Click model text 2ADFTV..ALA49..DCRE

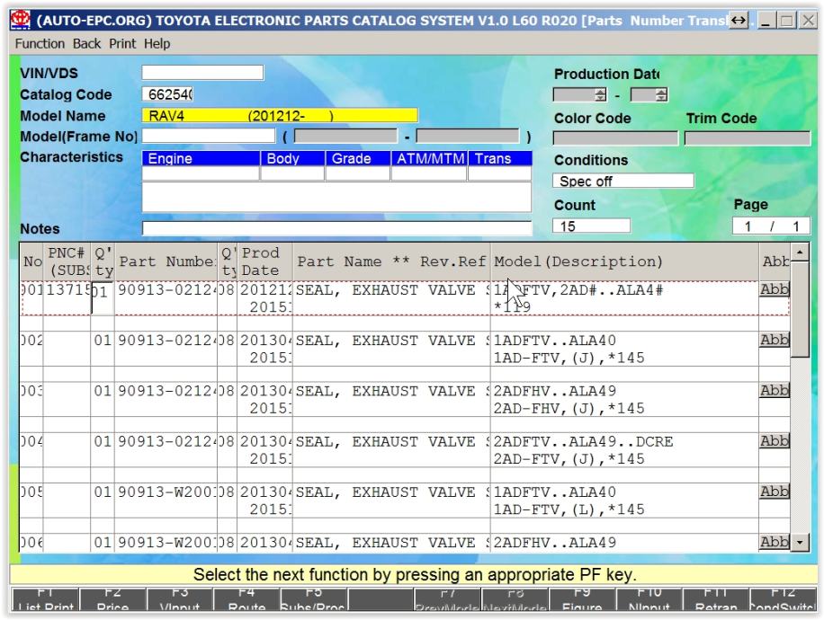(x=583, y=441)
